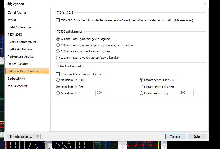Go to Statik/Betonarme section
The width and height of the screenshot is (220, 149).
(x=19, y=27)
